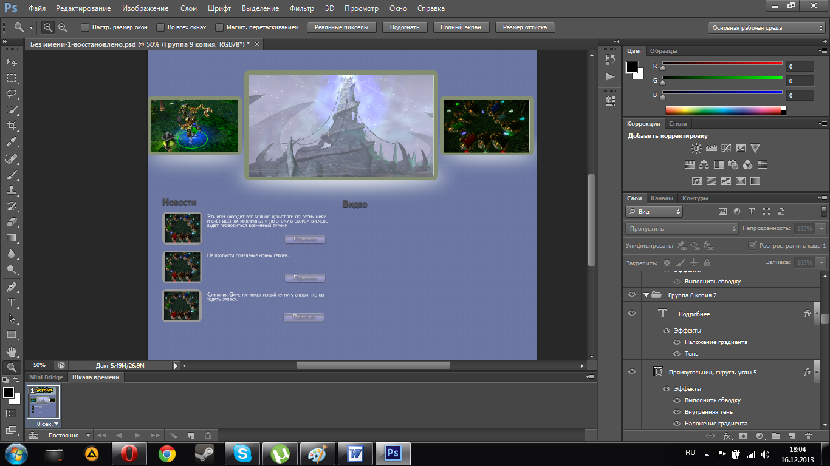
Task: Open the 'Слои' menu in menu bar
Action: click(188, 8)
